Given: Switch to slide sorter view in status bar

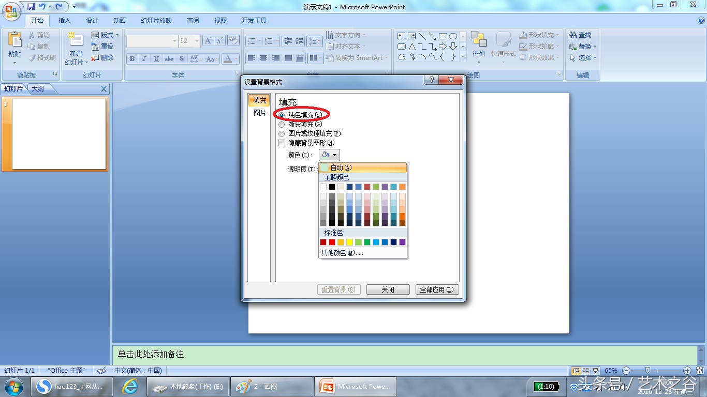Looking at the screenshot, I should point(586,371).
